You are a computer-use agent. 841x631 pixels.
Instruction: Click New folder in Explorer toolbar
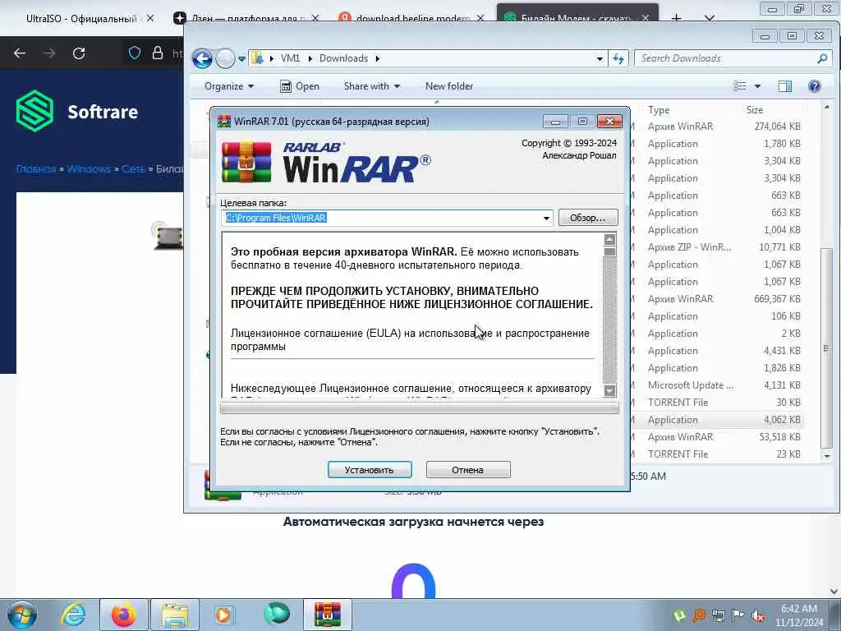click(449, 85)
